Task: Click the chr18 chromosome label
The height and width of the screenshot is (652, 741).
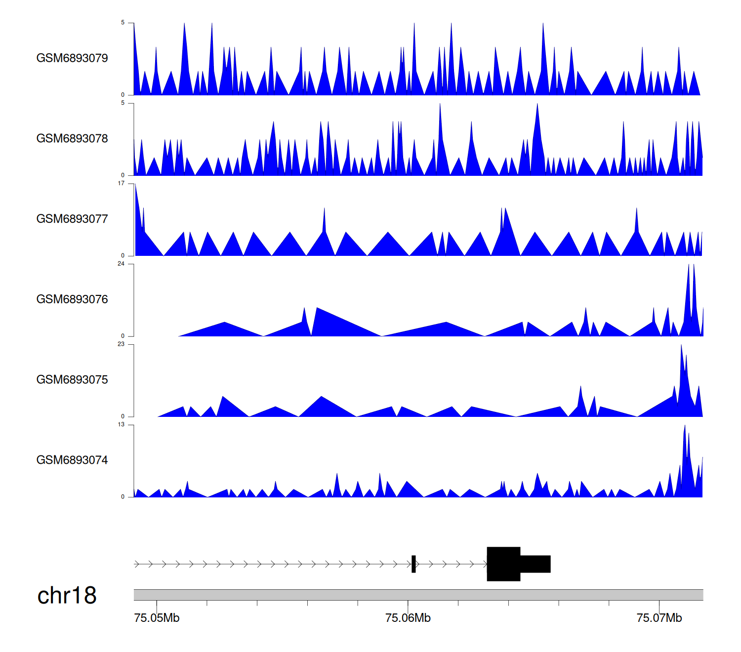Action: [67, 596]
